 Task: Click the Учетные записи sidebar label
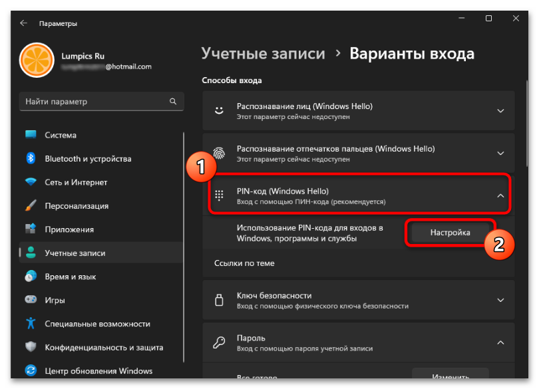(x=75, y=253)
